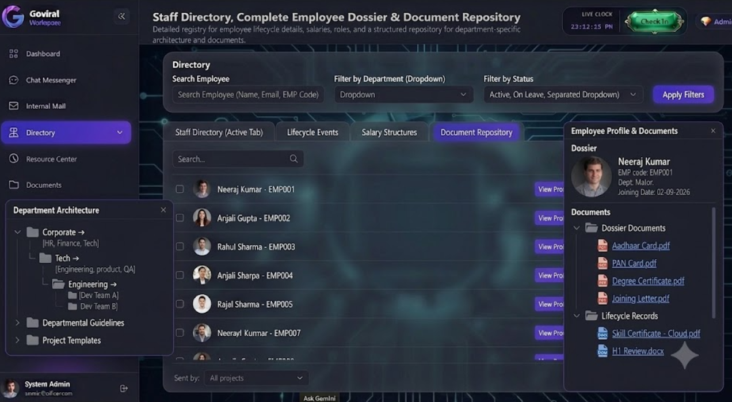Image resolution: width=732 pixels, height=402 pixels.
Task: Expand Directory chevron in sidebar
Action: pyautogui.click(x=120, y=132)
